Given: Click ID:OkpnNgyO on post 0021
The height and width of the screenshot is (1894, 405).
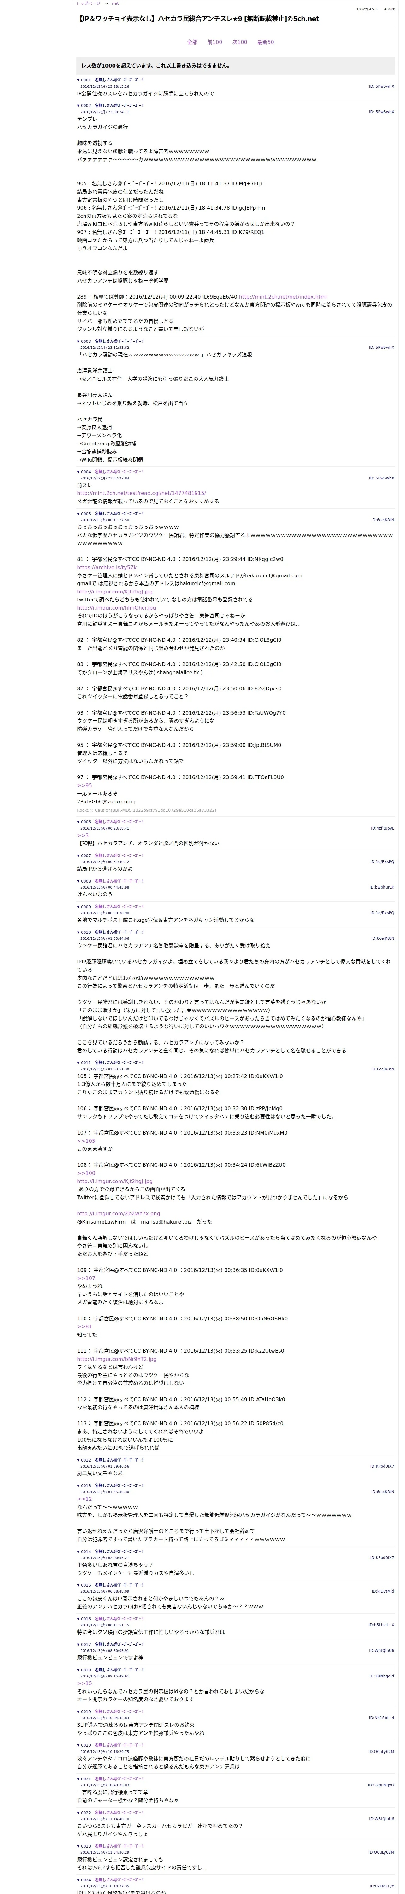Looking at the screenshot, I should pos(381,1785).
